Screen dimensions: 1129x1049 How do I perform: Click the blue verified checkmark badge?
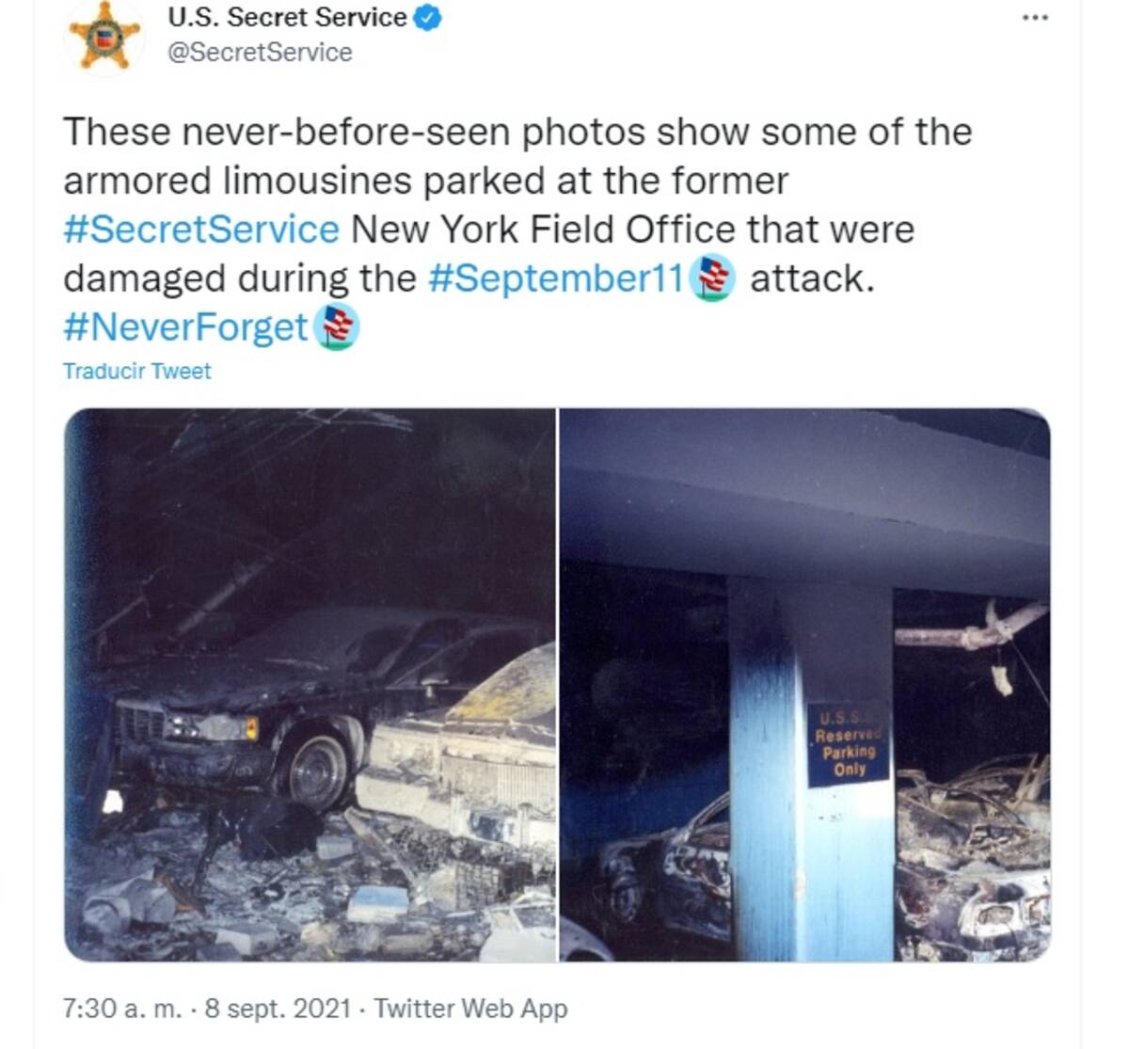point(428,17)
